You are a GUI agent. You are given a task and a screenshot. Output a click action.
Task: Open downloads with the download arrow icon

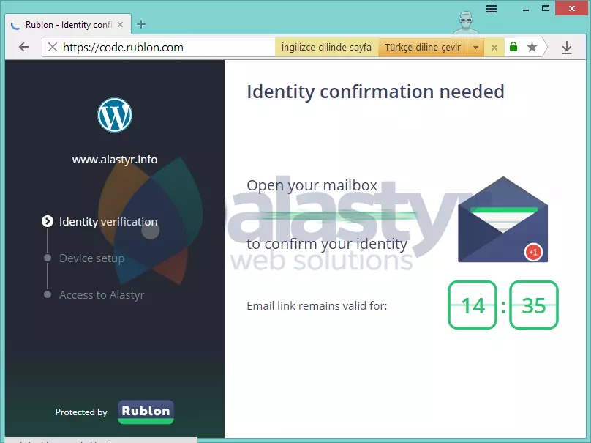click(x=567, y=48)
